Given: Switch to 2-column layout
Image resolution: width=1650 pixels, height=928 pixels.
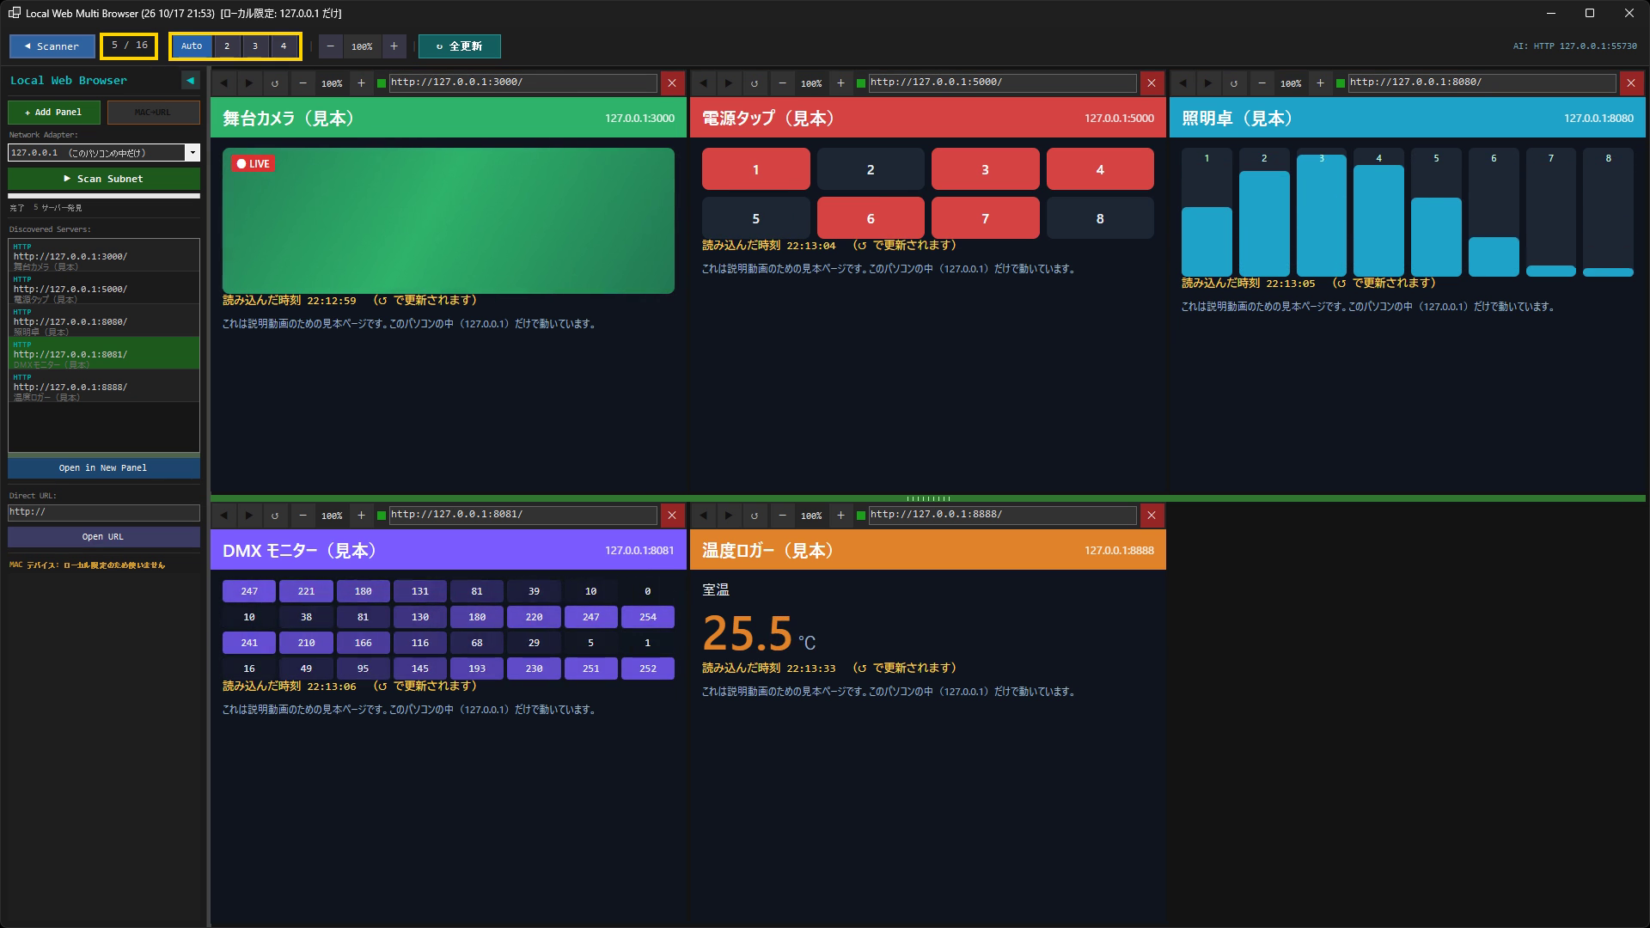Looking at the screenshot, I should pyautogui.click(x=227, y=46).
